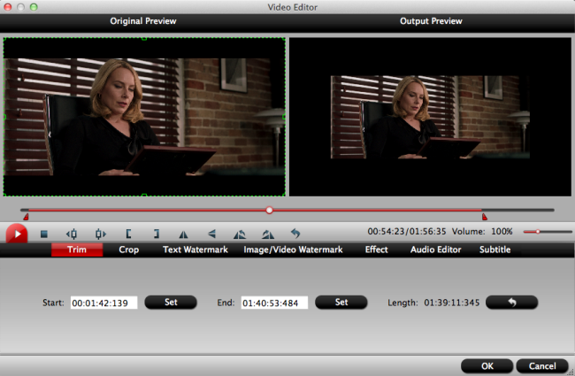The height and width of the screenshot is (376, 575).
Task: Rotate video counterclockwise
Action: point(240,234)
